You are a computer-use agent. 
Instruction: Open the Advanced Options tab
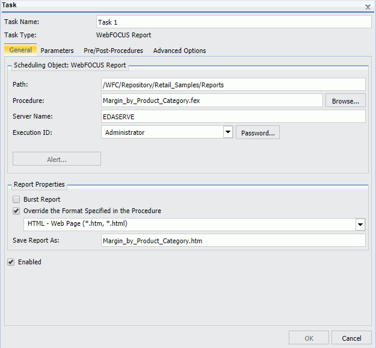179,51
